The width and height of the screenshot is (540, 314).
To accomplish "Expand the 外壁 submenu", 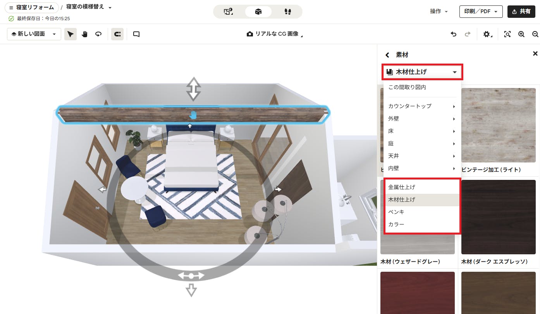I will [x=422, y=119].
